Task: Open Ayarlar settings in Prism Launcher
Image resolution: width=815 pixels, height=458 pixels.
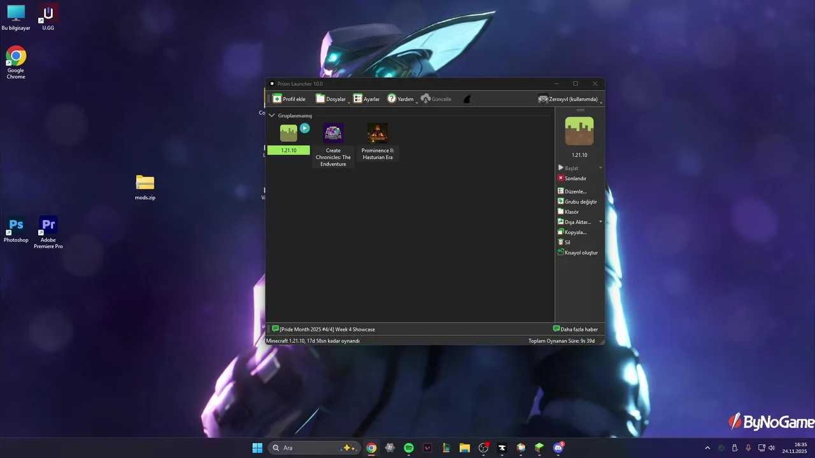Action: pyautogui.click(x=367, y=99)
